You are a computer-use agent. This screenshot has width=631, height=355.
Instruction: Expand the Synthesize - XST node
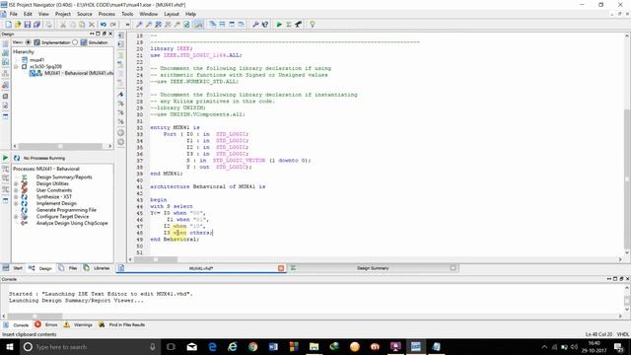pos(16,197)
